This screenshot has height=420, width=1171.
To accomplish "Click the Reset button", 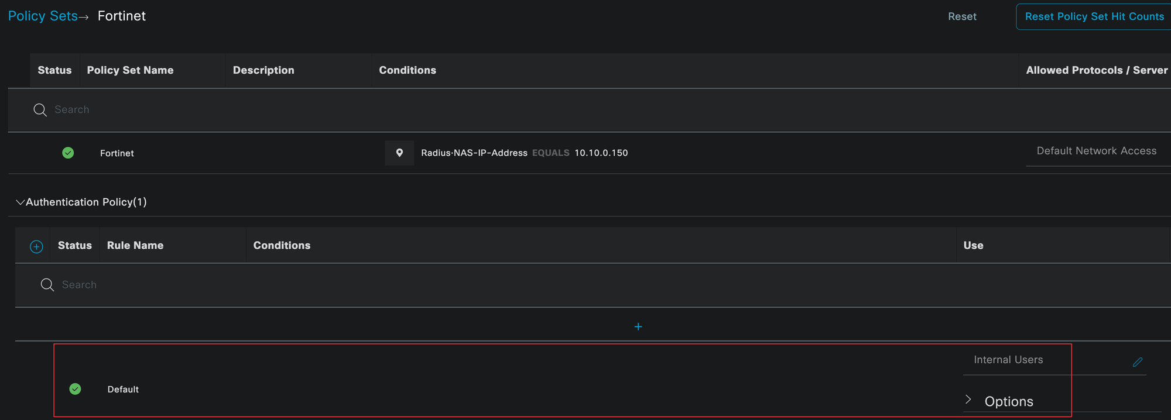I will [x=962, y=16].
